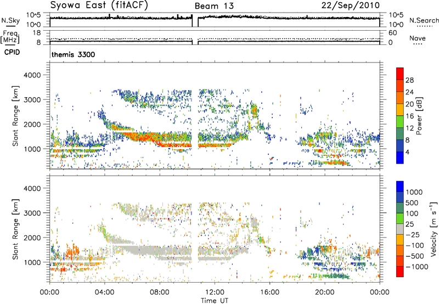Click the 'Power [dB]' colorbar label

pyautogui.click(x=419, y=116)
